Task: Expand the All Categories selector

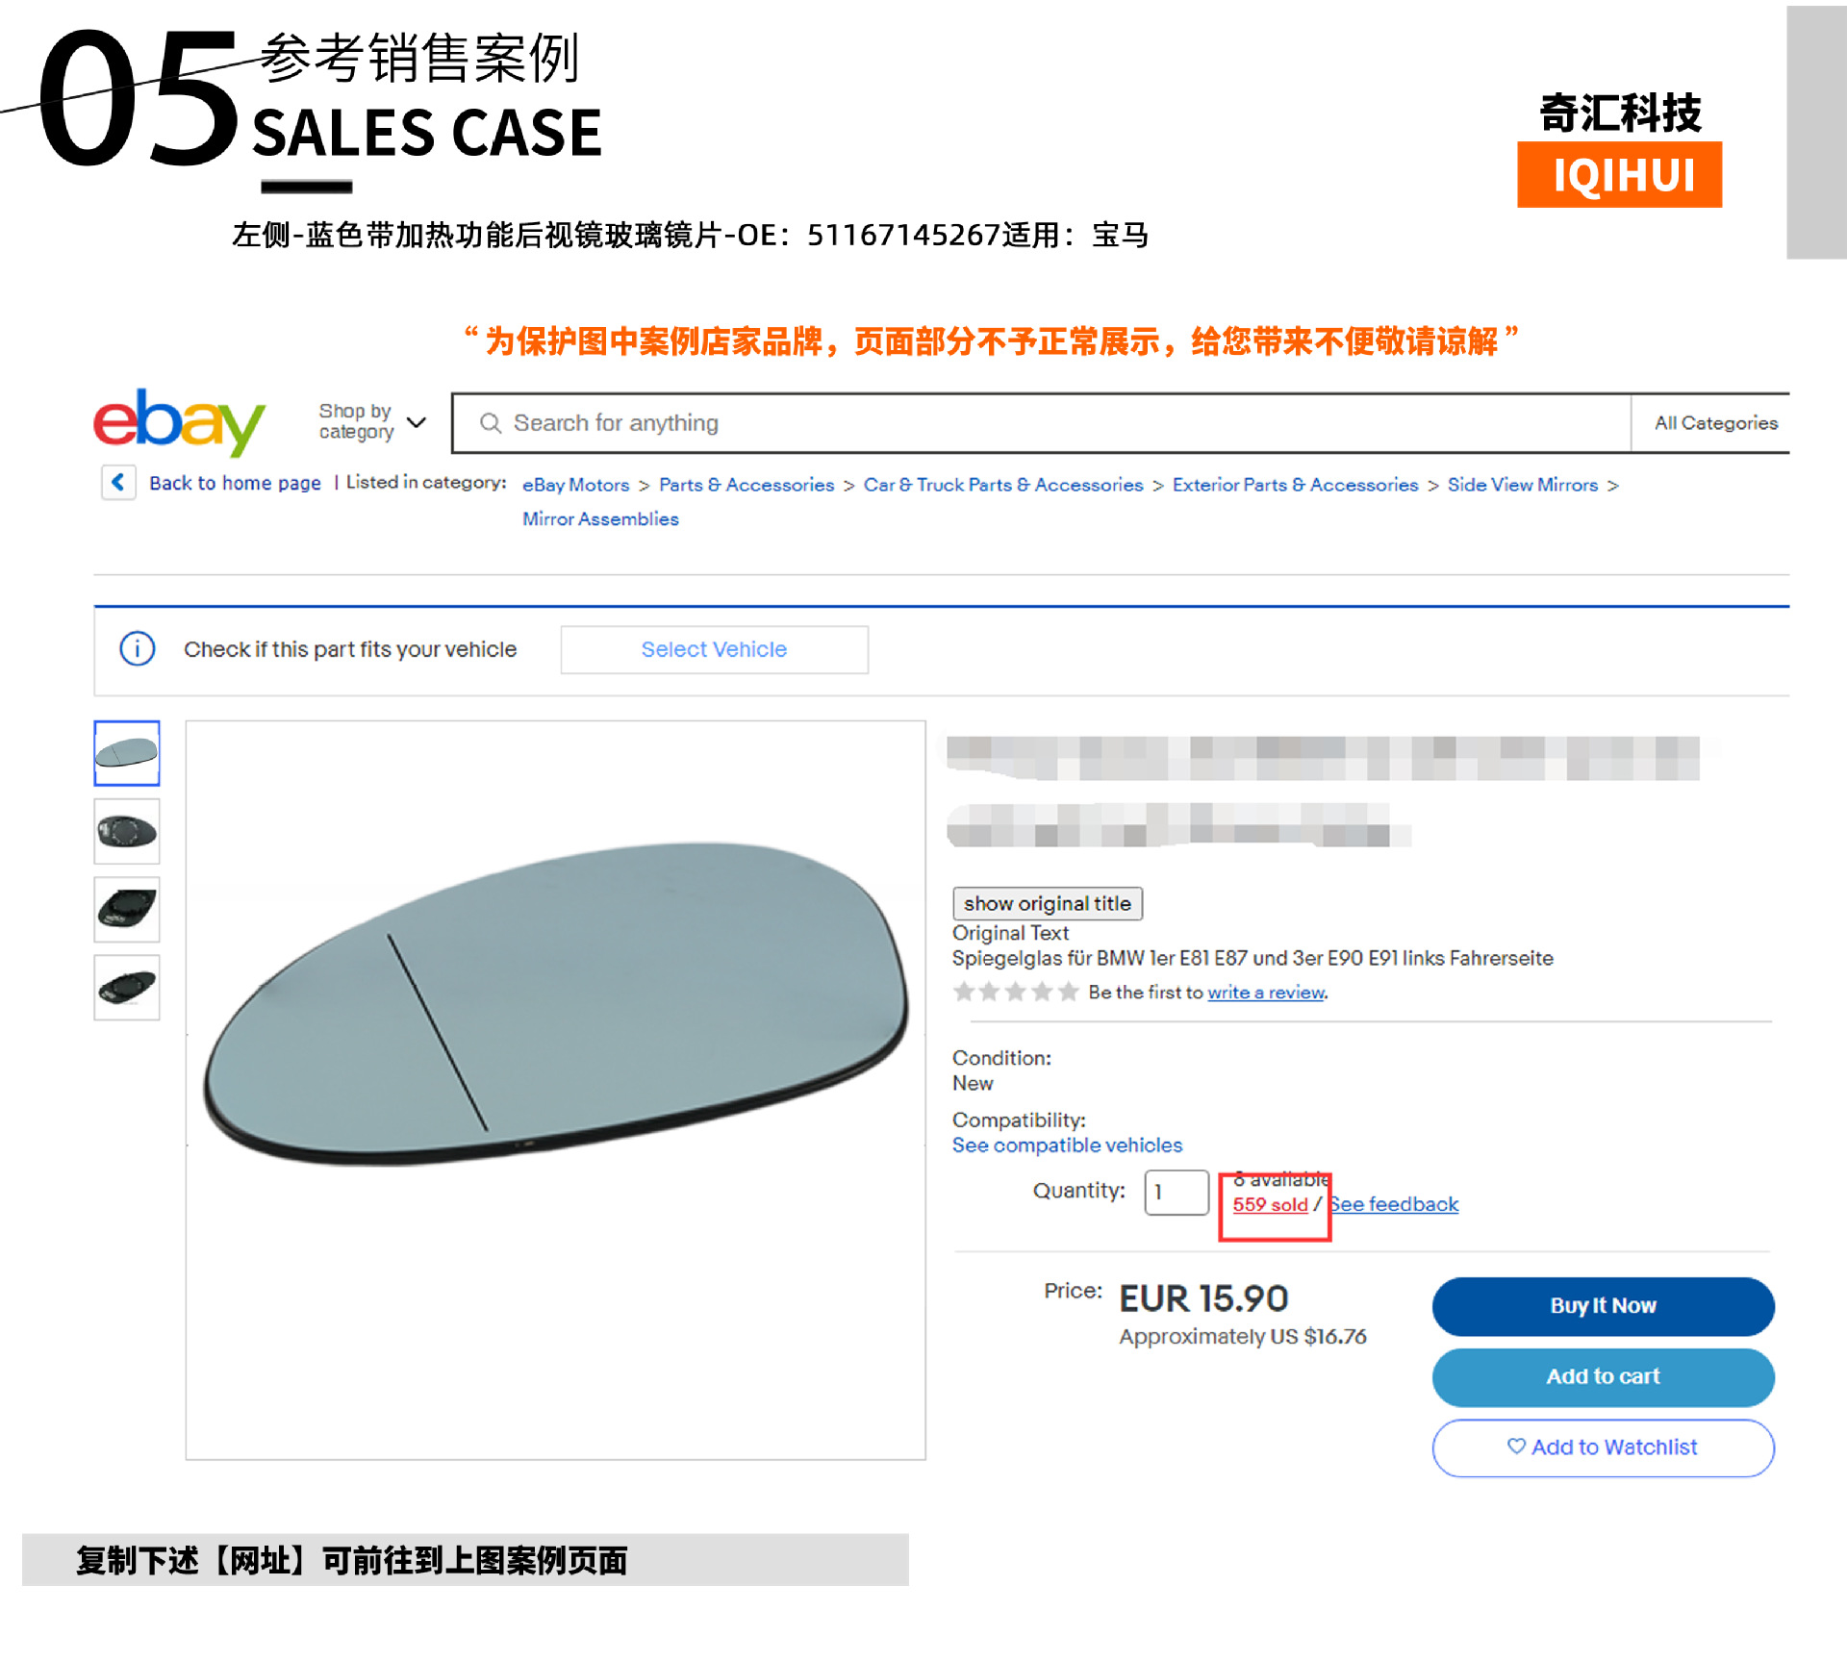Action: point(1715,423)
